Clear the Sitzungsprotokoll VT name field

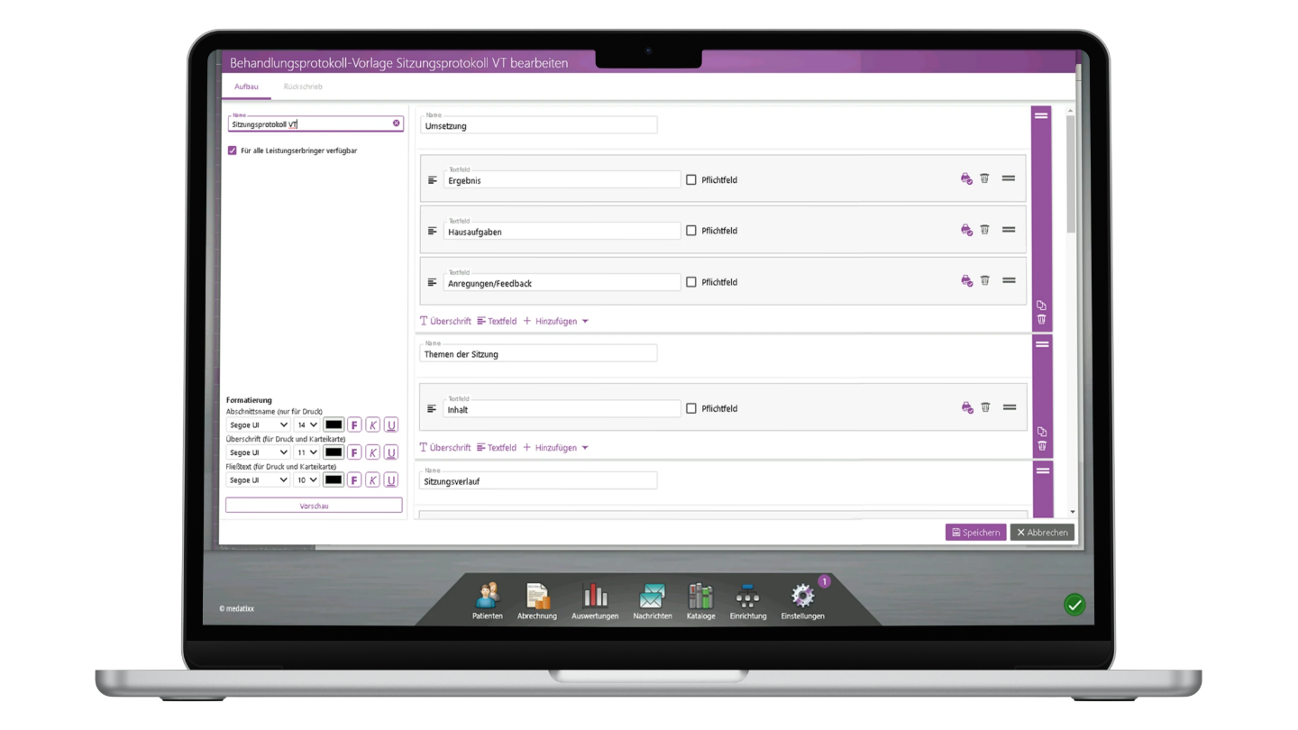[x=396, y=123]
